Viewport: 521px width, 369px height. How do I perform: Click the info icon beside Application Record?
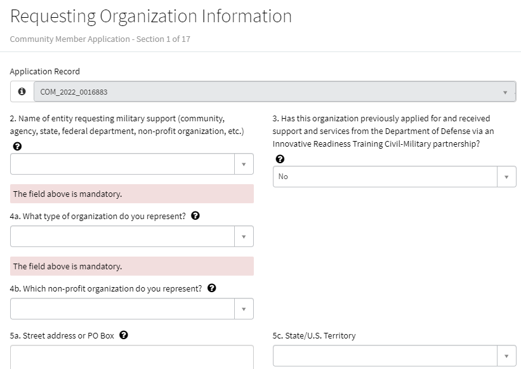click(x=22, y=91)
